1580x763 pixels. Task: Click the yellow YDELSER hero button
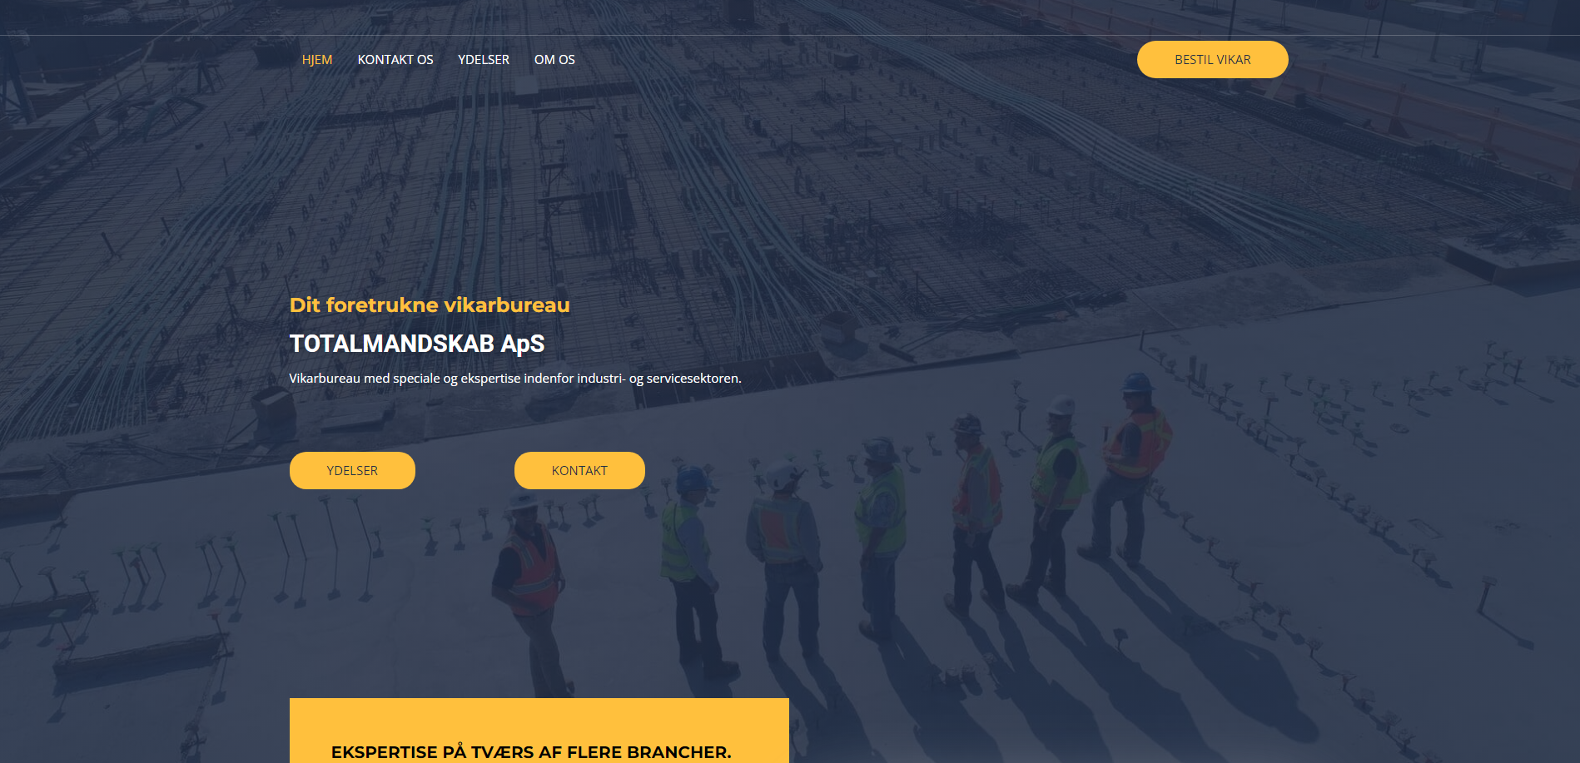tap(352, 471)
